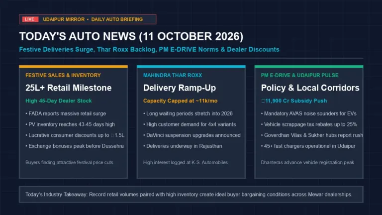The height and width of the screenshot is (215, 382).
Task: Click 'High customer demand for 4x4 variants' bullet
Action: click(190, 124)
